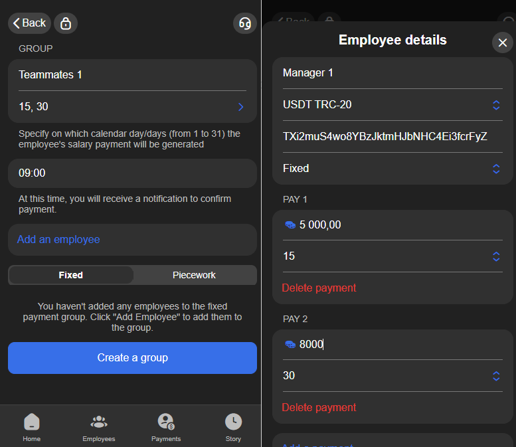The image size is (516, 447).
Task: Open the payment days row 15, 30
Action: [132, 107]
